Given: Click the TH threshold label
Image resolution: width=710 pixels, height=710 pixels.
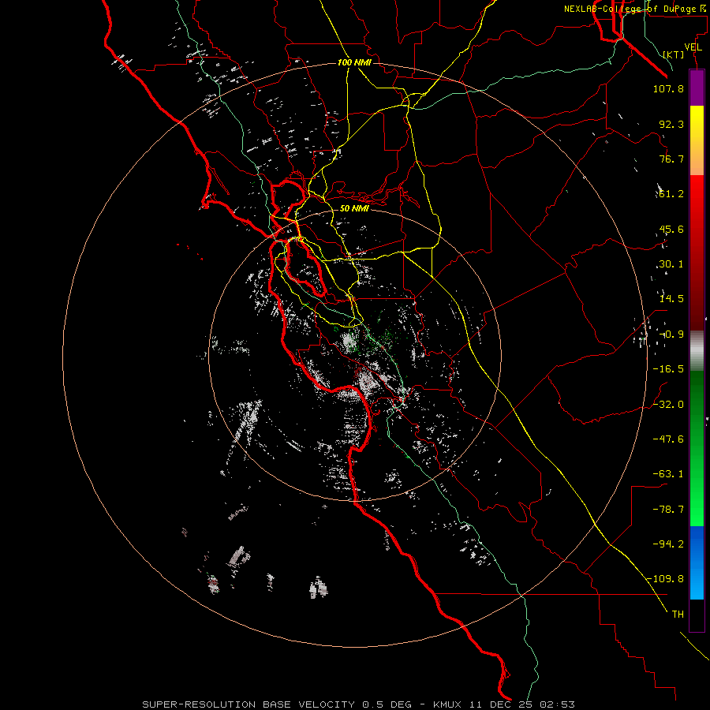Looking at the screenshot, I should coord(678,614).
